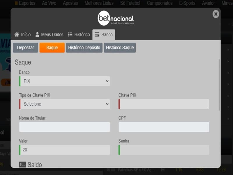Expand the Tipo de Chave PIX selector
Screen dimensions: 233x175
[x=64, y=104]
